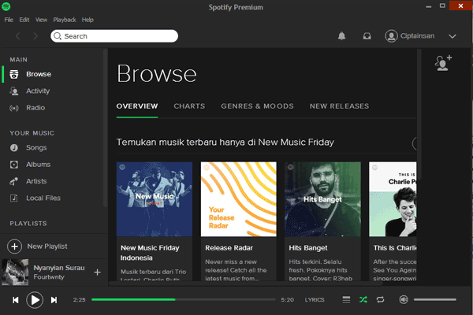
Task: Seek on the track progress bar
Action: [184, 299]
